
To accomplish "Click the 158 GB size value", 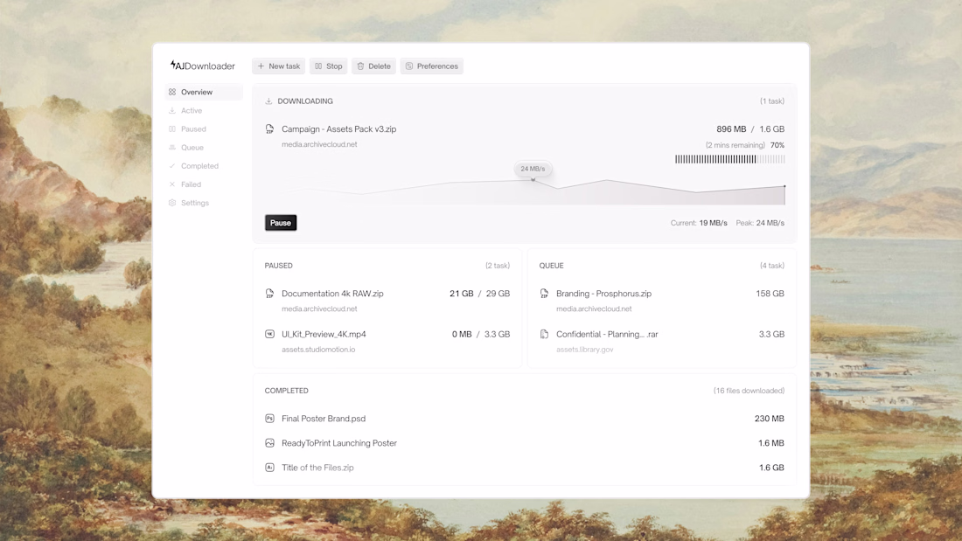I will click(x=770, y=294).
